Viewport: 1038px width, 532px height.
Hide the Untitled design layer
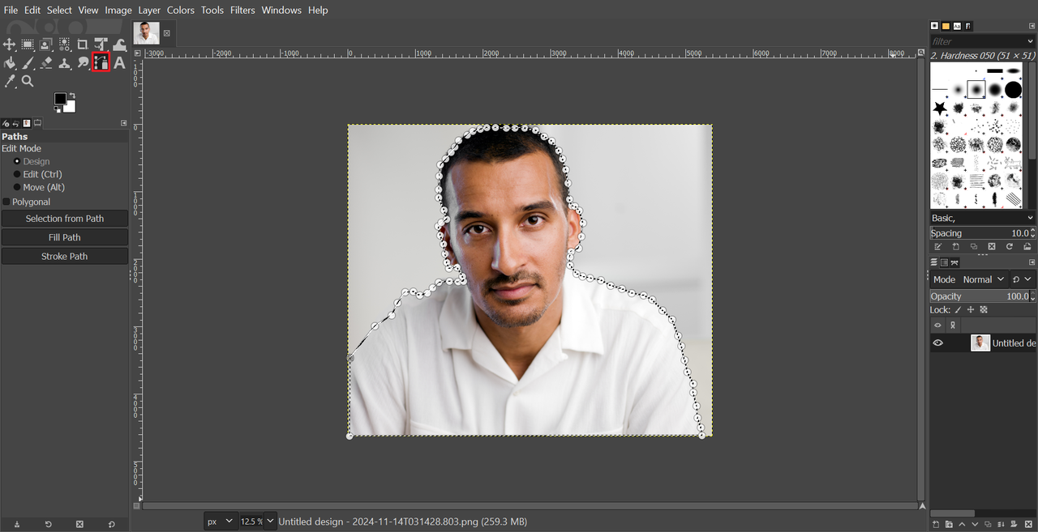tap(938, 343)
